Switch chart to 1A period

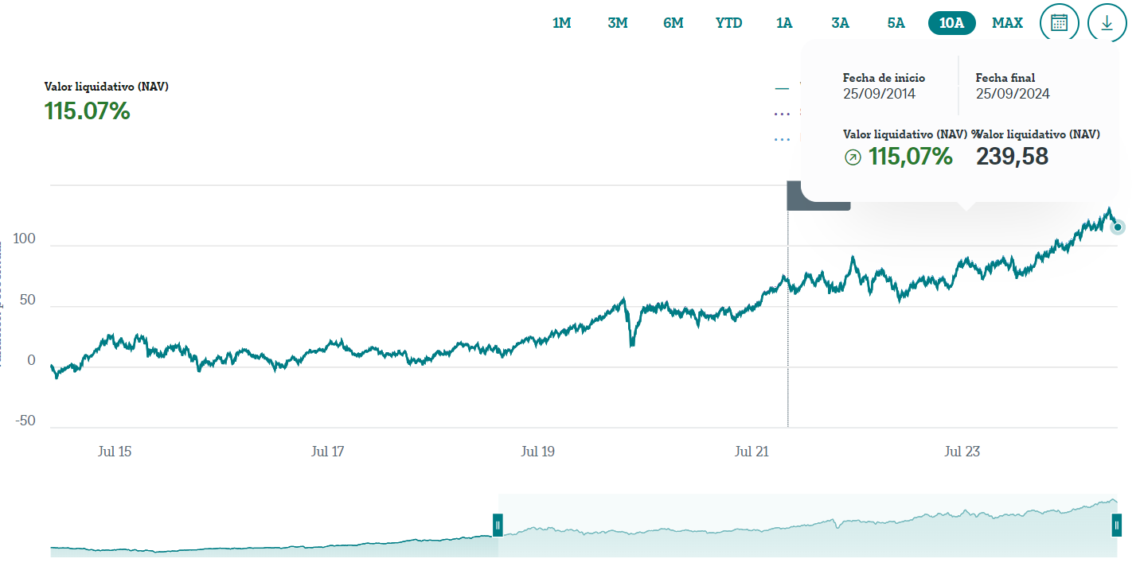point(784,23)
